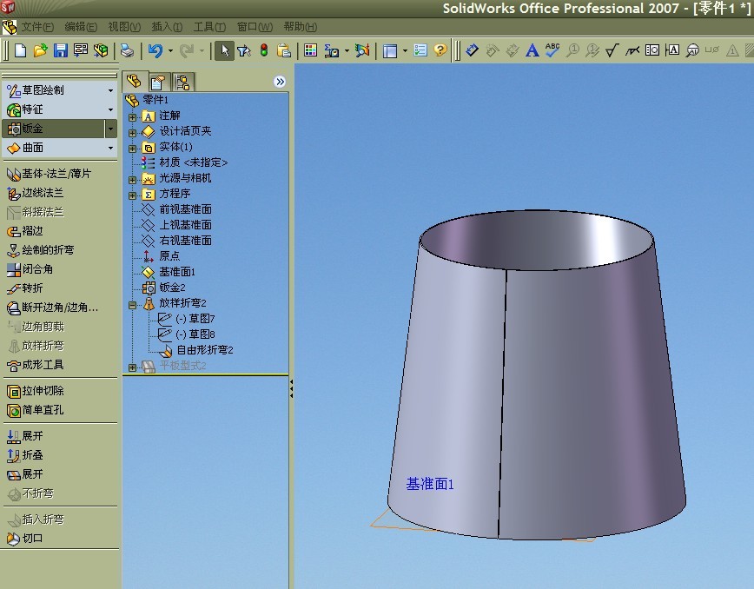Viewport: 754px width, 589px height.
Task: Open the 视图 menu
Action: (124, 27)
